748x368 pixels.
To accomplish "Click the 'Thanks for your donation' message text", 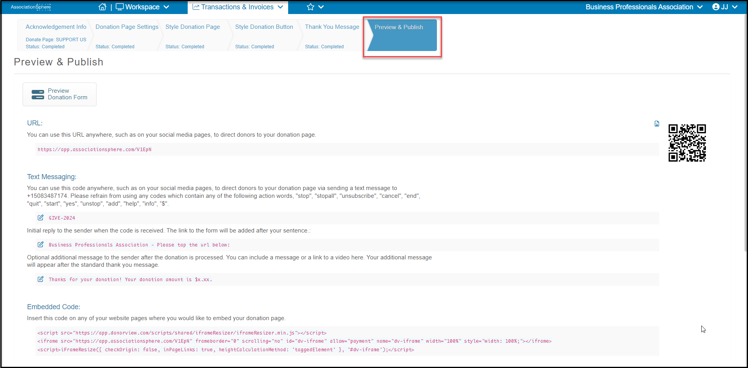I will pos(130,280).
